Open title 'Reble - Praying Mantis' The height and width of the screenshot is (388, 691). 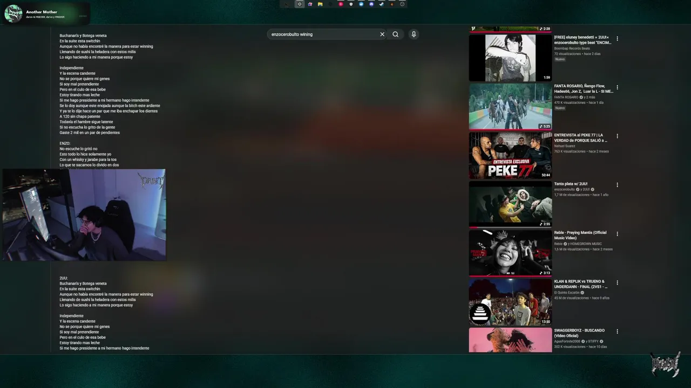[580, 235]
